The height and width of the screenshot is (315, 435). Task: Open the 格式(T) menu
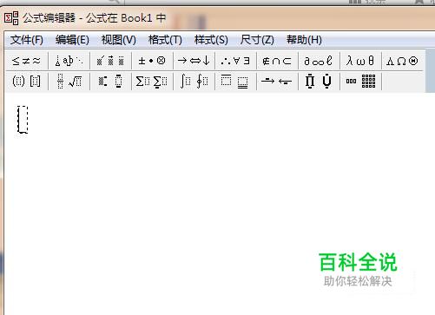pyautogui.click(x=165, y=40)
